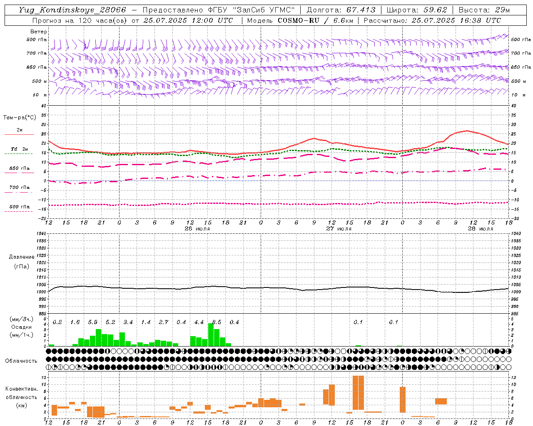Click the 2.7 precipitation total
The image size is (533, 426).
click(163, 322)
